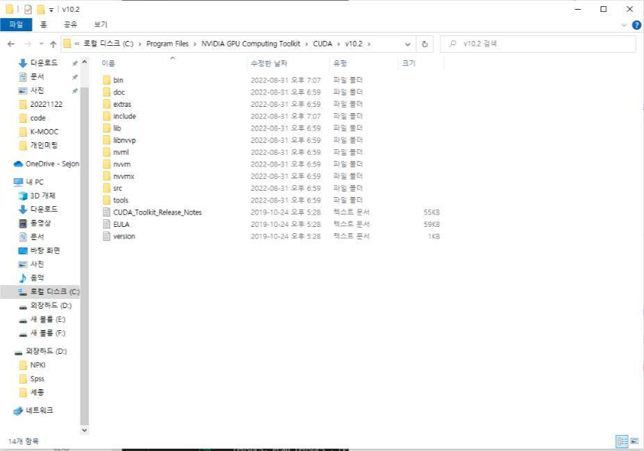Screen dimensions: 644x451
Task: Open 새 볼륨 (E:) drive
Action: (42, 319)
